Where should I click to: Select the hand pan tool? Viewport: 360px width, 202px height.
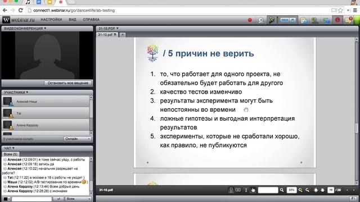pyautogui.click(x=253, y=190)
